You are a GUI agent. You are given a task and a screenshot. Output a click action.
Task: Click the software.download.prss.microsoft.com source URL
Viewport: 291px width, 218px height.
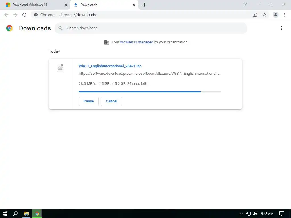(149, 74)
